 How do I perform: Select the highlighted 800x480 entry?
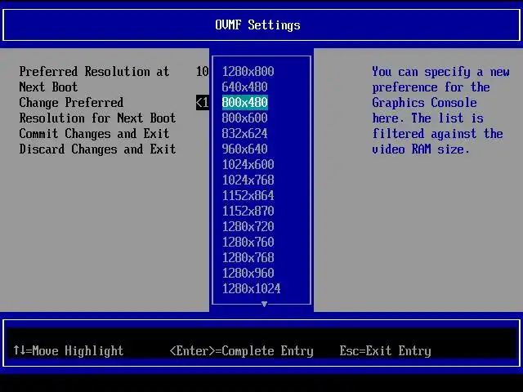pyautogui.click(x=245, y=102)
